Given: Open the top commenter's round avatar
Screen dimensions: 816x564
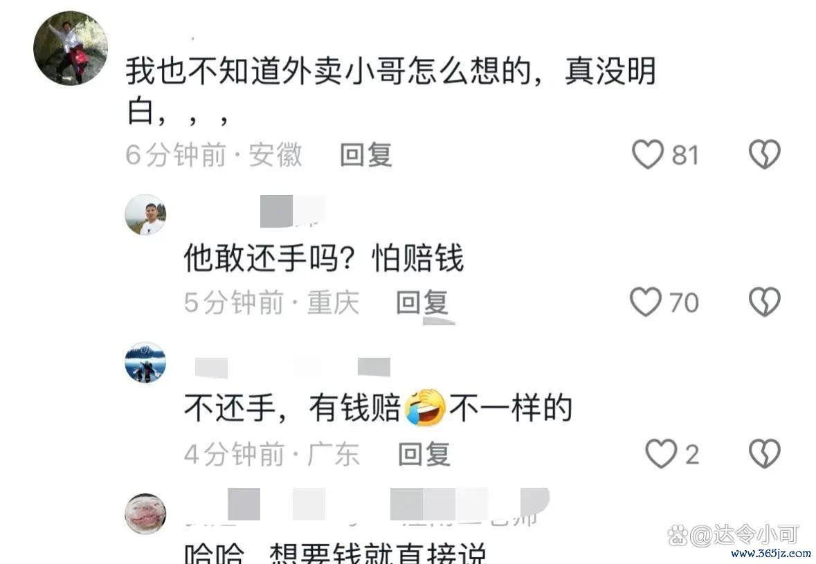Looking at the screenshot, I should point(71,48).
